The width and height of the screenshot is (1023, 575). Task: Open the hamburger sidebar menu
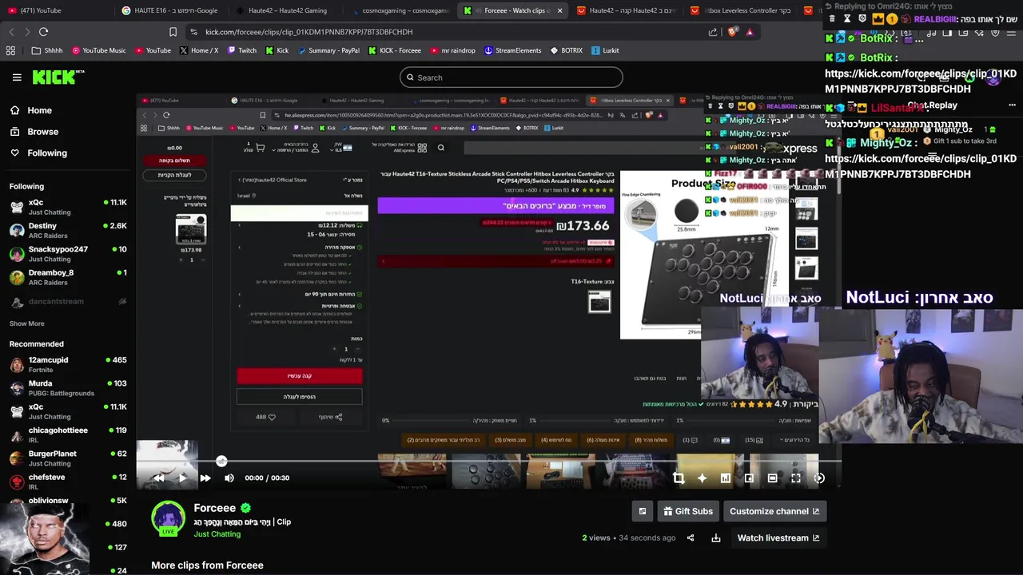coord(17,77)
